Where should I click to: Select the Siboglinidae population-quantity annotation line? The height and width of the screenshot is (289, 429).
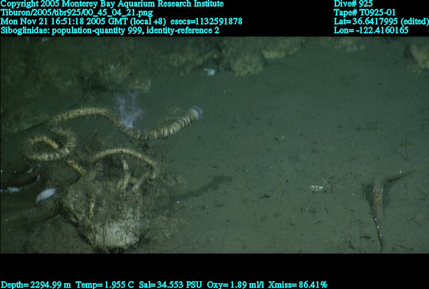(x=110, y=30)
